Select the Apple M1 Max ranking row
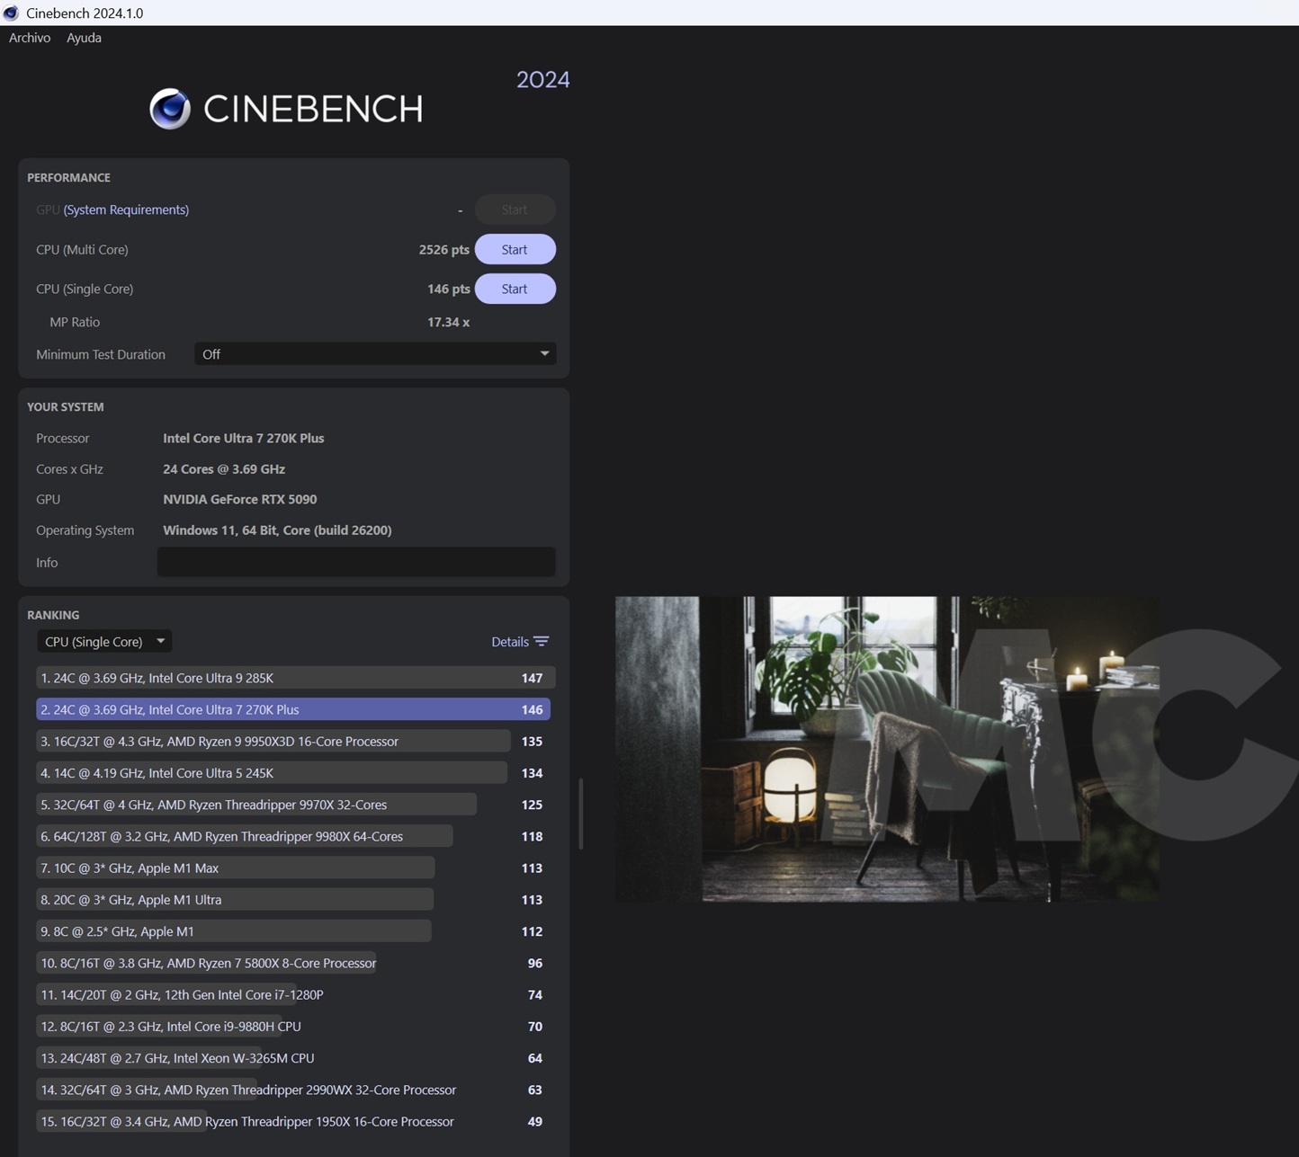Image resolution: width=1299 pixels, height=1157 pixels. pos(293,868)
